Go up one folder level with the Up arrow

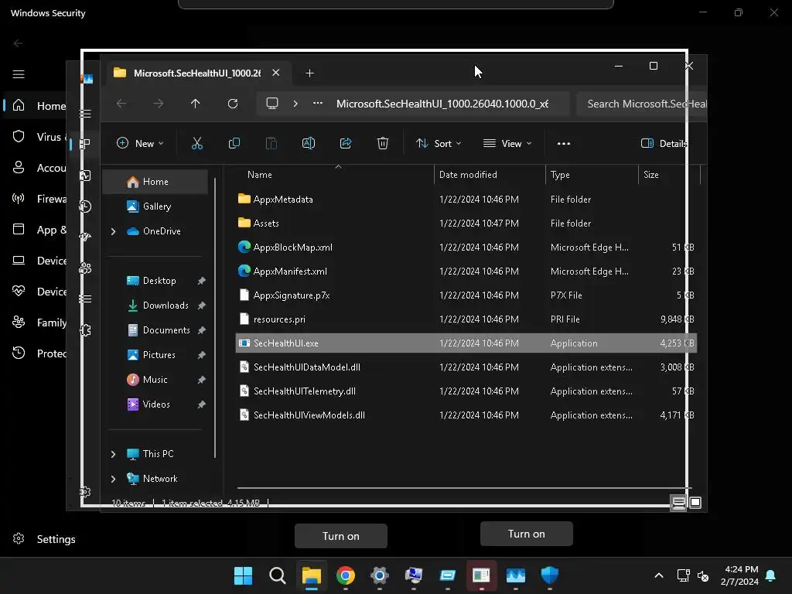click(196, 104)
